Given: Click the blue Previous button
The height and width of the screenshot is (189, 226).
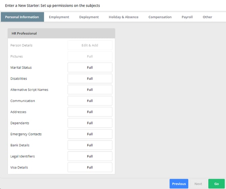Looking at the screenshot, I should [x=179, y=184].
